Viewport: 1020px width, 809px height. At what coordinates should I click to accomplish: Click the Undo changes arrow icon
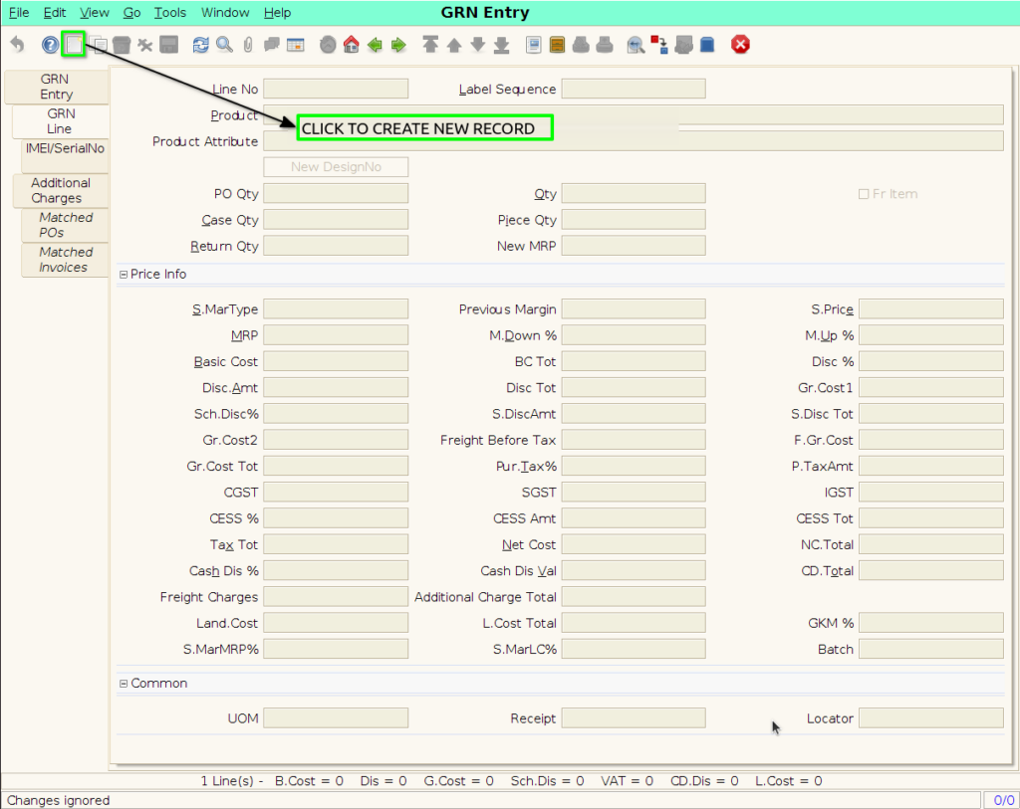[x=18, y=45]
